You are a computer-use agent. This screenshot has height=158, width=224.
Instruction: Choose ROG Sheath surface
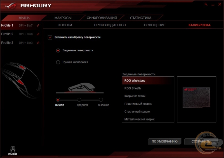(148, 88)
